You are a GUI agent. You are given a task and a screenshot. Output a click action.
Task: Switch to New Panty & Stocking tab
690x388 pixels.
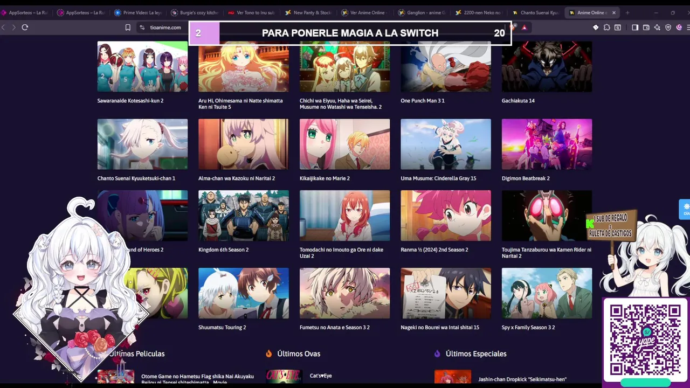tap(308, 12)
